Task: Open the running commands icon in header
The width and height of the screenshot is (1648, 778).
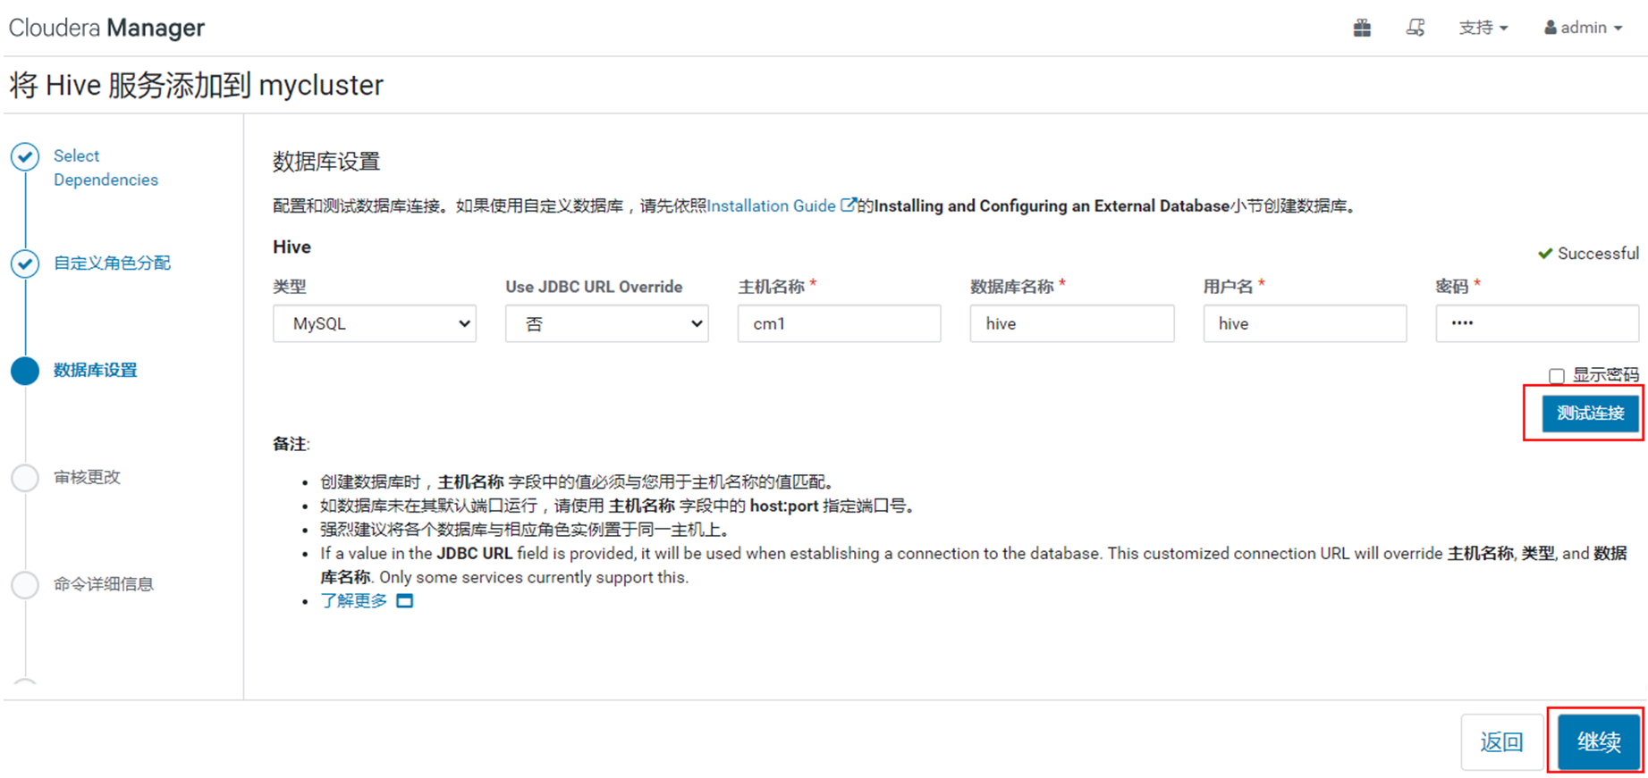Action: 1415,28
